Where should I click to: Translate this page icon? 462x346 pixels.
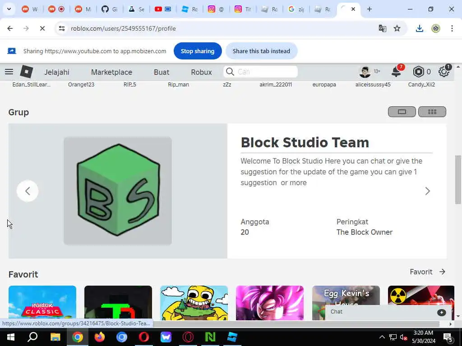(x=383, y=28)
